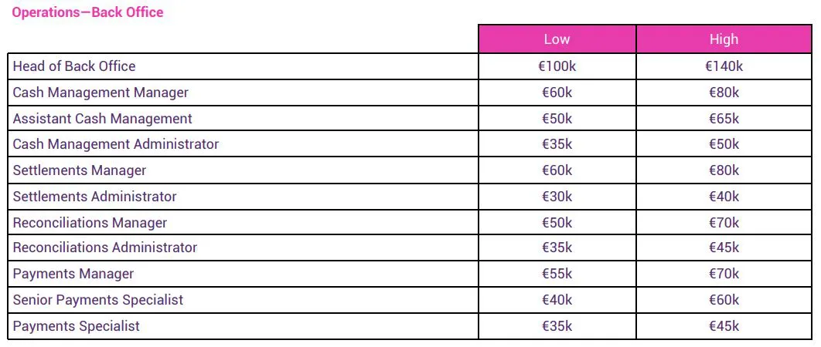The height and width of the screenshot is (347, 821).
Task: Click the Head of Back Office row label
Action: tap(74, 66)
